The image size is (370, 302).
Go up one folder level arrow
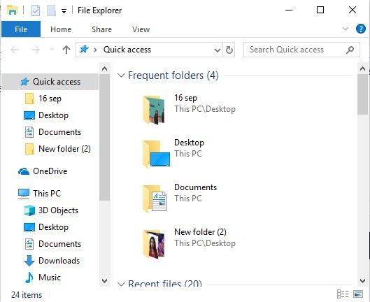point(66,50)
